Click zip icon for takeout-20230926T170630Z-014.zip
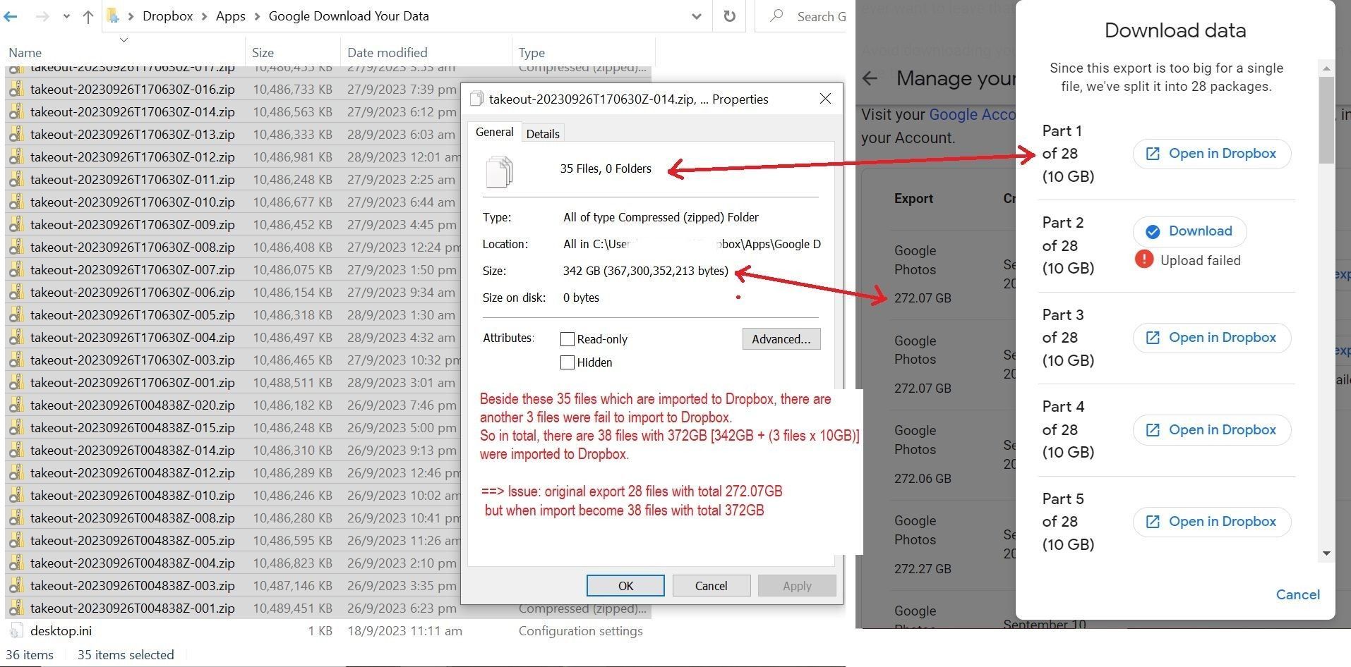 [x=16, y=112]
